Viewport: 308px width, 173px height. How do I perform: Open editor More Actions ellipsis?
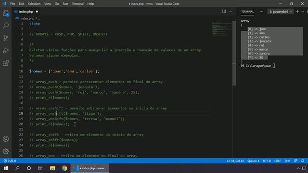point(230,12)
